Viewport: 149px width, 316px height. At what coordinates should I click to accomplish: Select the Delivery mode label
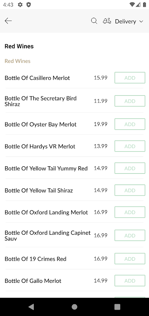[125, 21]
